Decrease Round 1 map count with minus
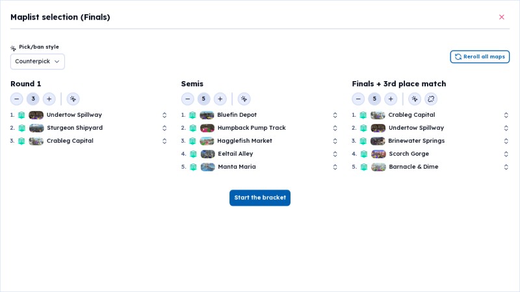 click(x=17, y=99)
